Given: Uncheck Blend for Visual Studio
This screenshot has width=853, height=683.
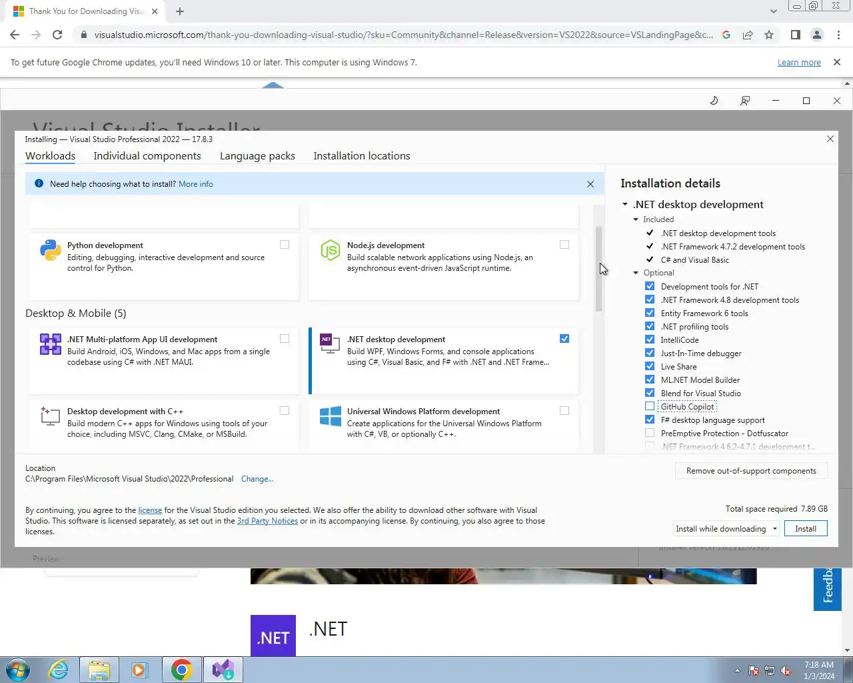Looking at the screenshot, I should 650,393.
